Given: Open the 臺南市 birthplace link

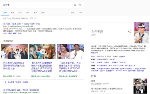Looking at the screenshot, I should tap(123, 56).
